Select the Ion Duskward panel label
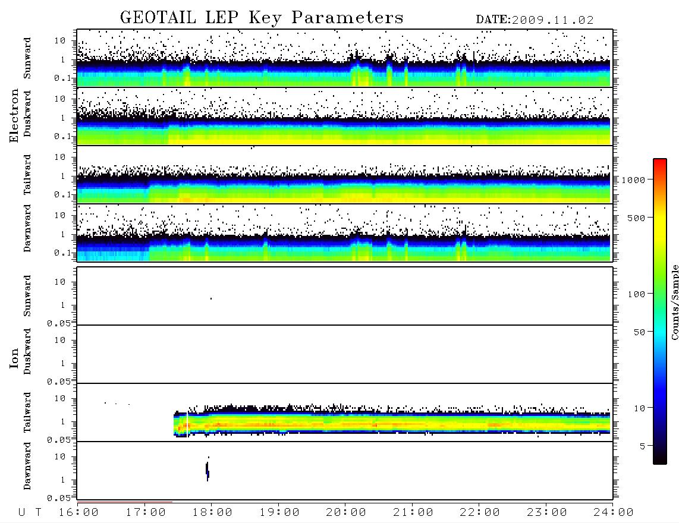Viewport: 679px width, 523px height. click(x=27, y=351)
